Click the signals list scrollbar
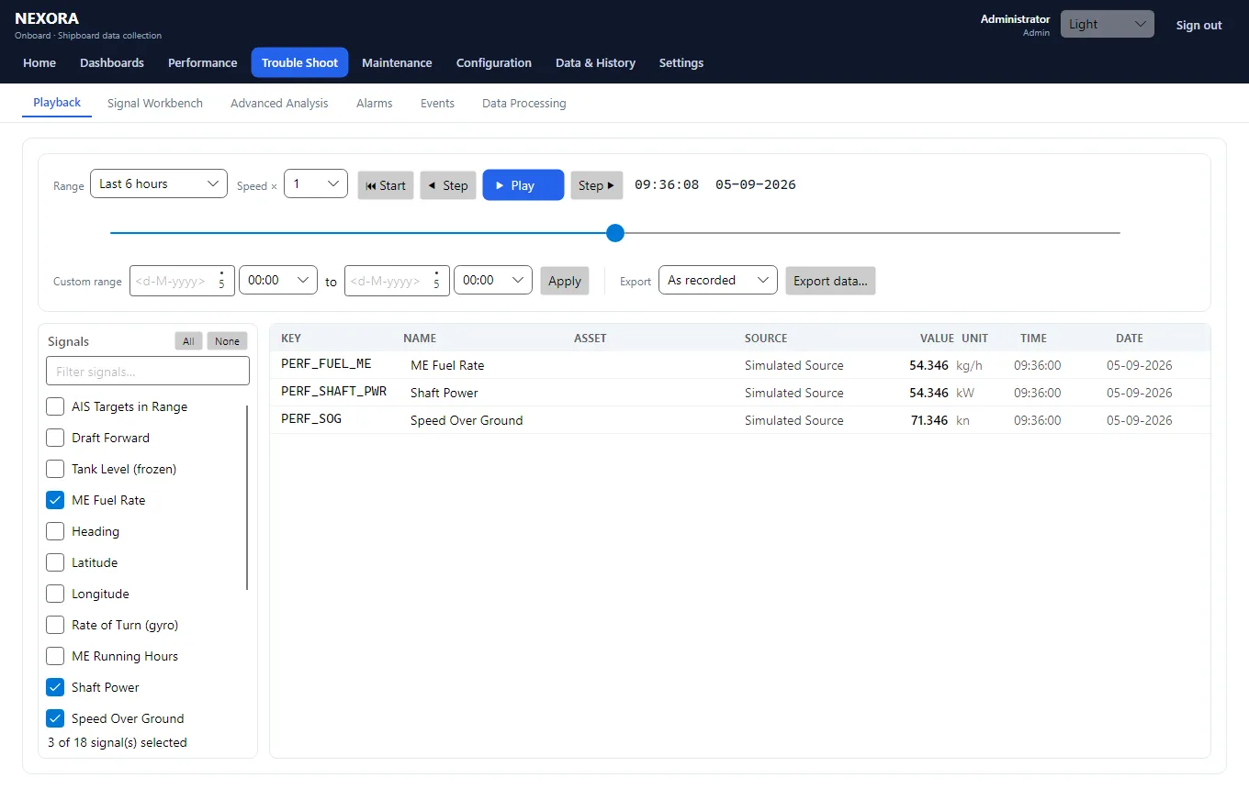 [248, 497]
